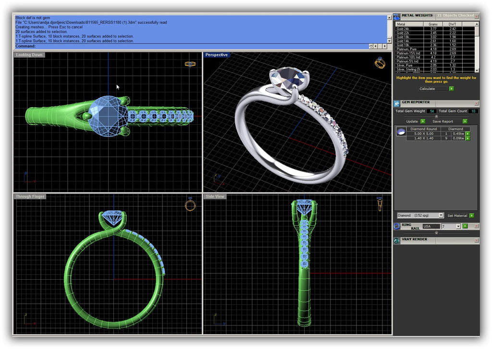Select the Perspective viewport label
The width and height of the screenshot is (492, 349).
click(216, 55)
